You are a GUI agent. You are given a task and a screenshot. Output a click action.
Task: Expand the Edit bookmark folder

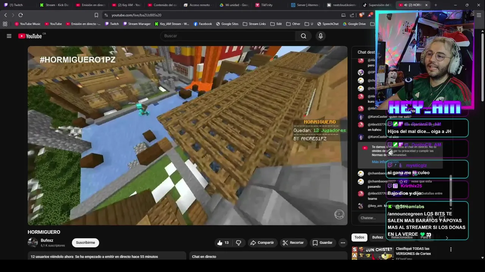[x=276, y=24]
